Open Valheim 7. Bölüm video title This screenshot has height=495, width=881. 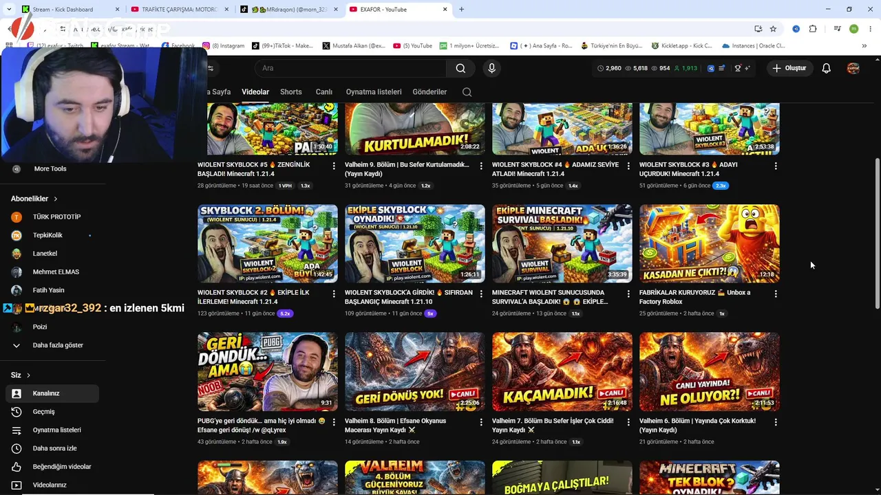tap(553, 425)
